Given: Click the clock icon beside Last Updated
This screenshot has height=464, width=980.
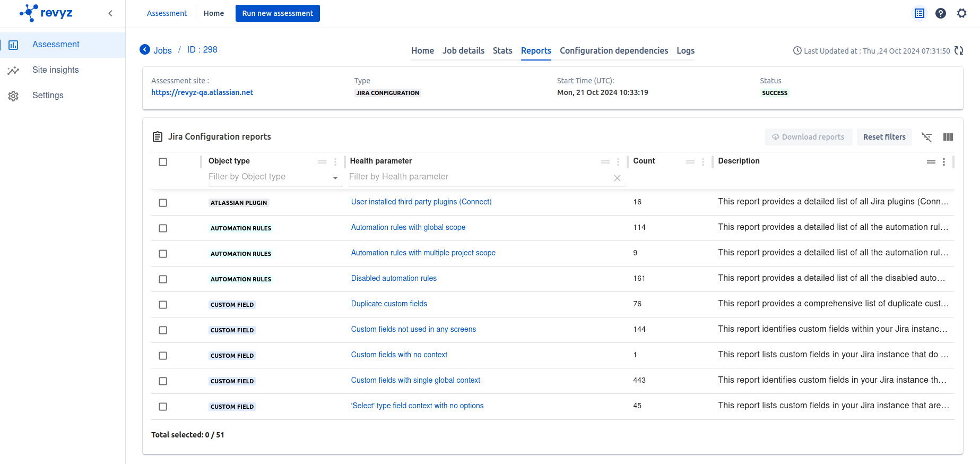Looking at the screenshot, I should (797, 50).
